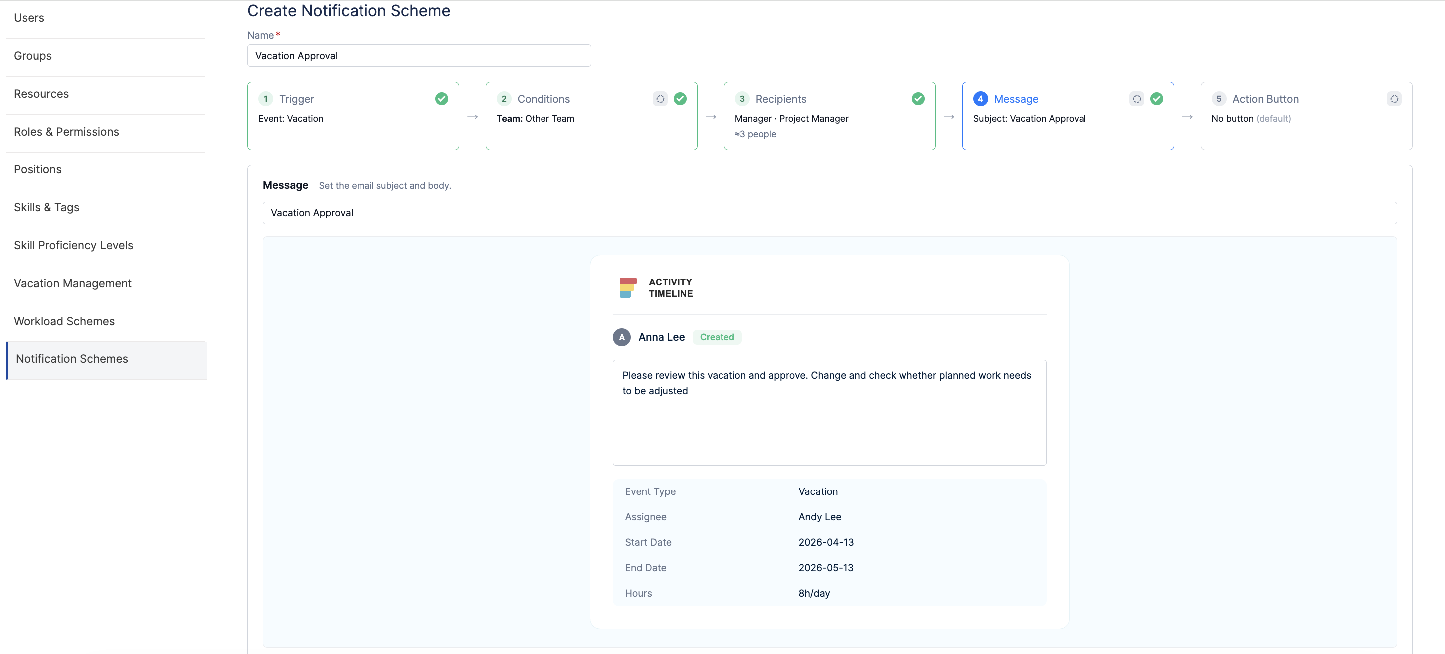Click Anna Lee's avatar circle

pos(621,337)
